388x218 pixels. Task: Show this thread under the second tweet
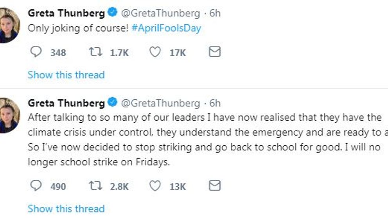point(66,209)
